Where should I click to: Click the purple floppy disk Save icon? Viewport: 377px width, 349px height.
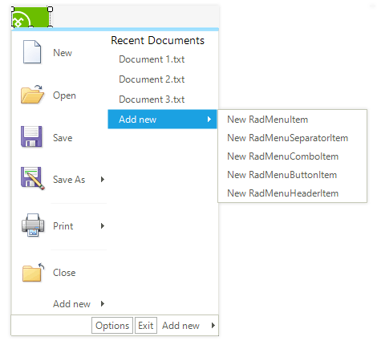coord(31,136)
